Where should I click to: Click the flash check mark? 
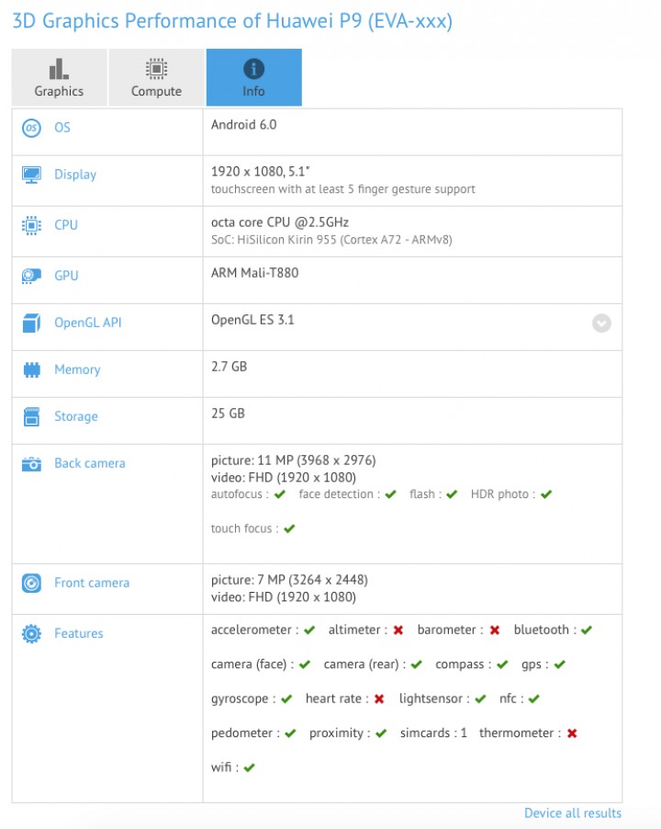click(452, 494)
